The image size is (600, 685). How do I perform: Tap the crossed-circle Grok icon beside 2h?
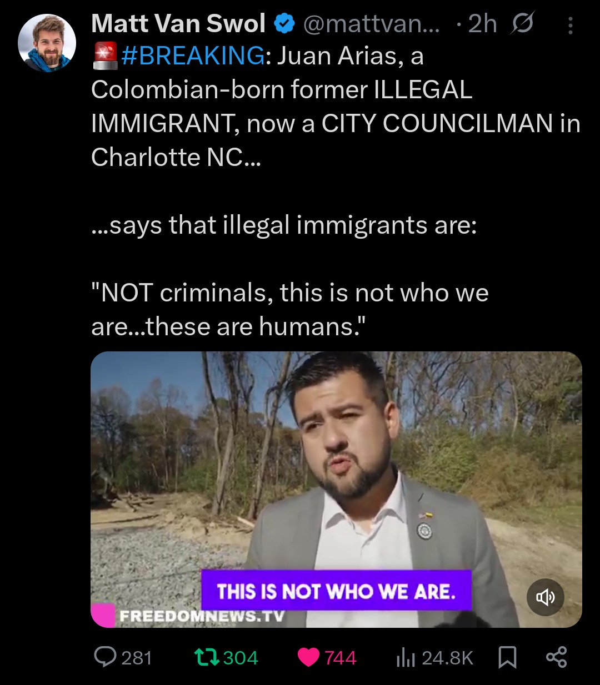coord(522,24)
